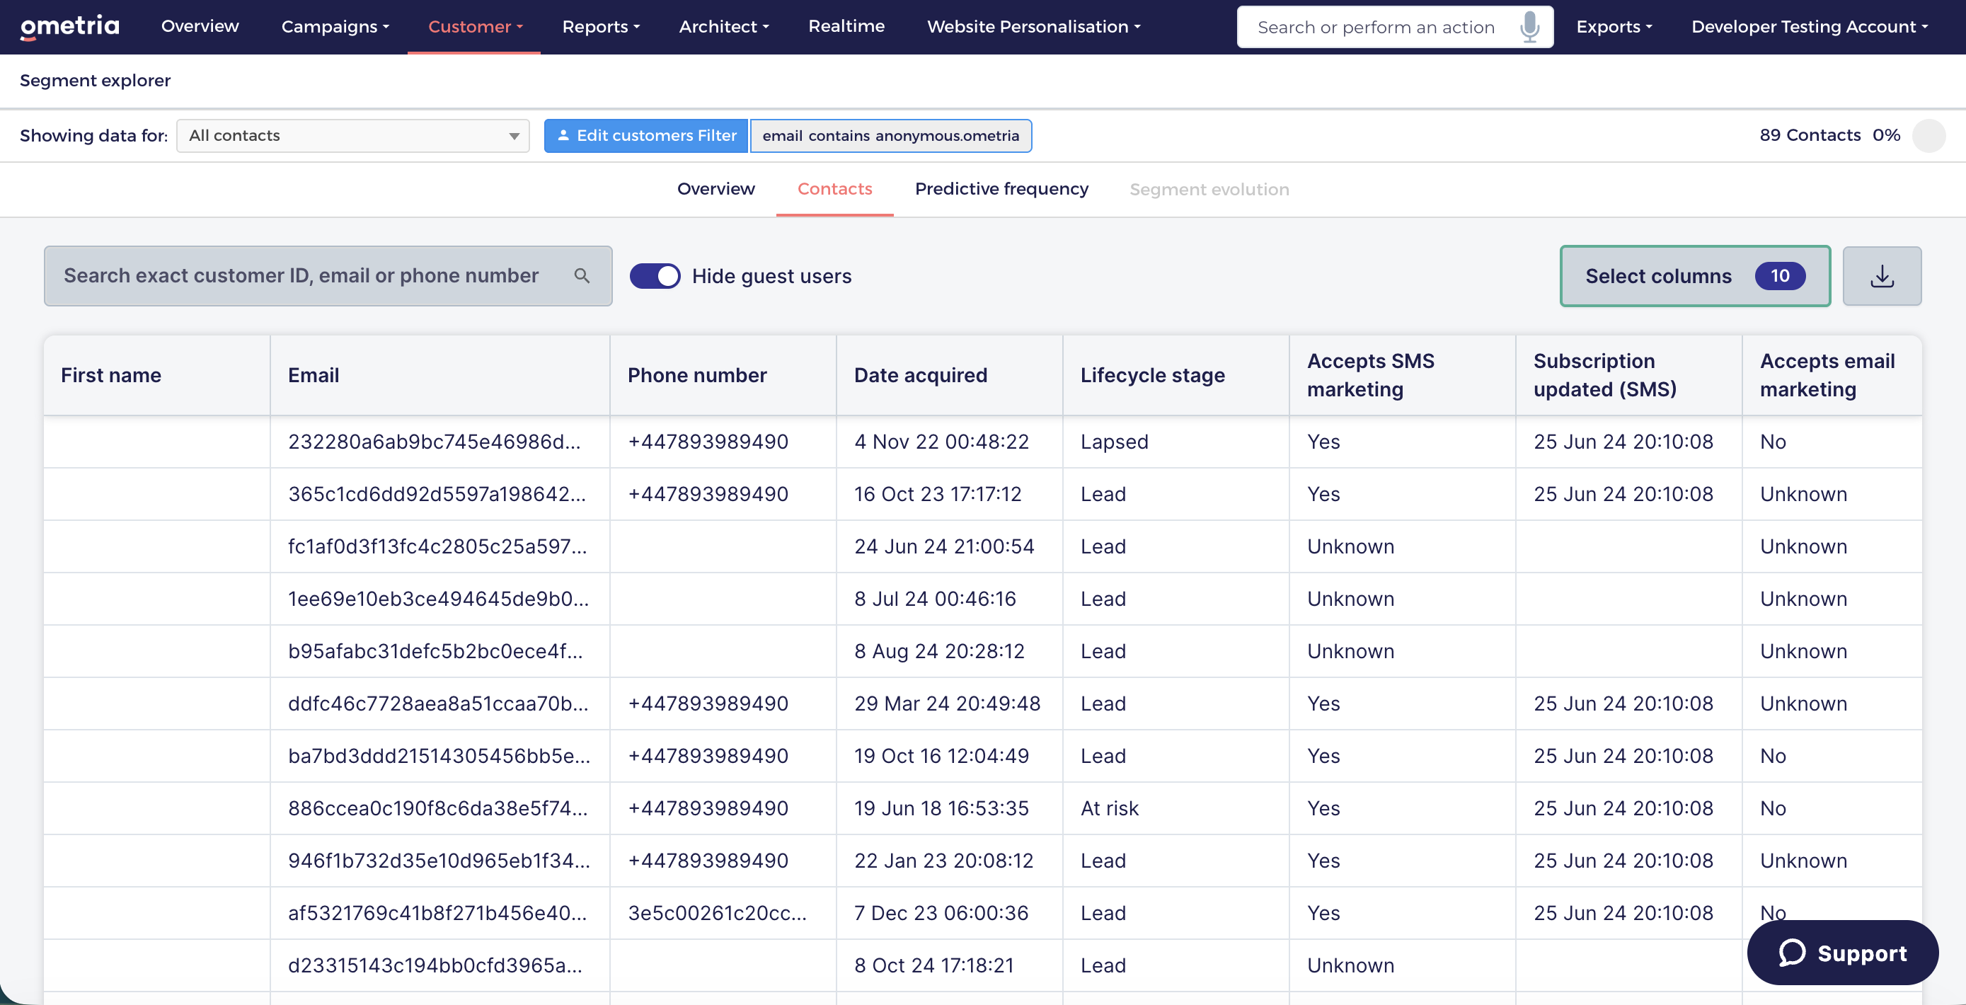This screenshot has width=1966, height=1005.
Task: Click the download contacts icon button
Action: [x=1881, y=276]
